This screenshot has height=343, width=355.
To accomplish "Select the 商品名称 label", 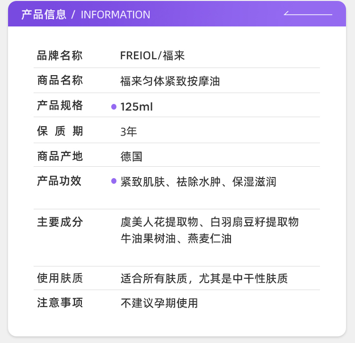I will (x=60, y=81).
